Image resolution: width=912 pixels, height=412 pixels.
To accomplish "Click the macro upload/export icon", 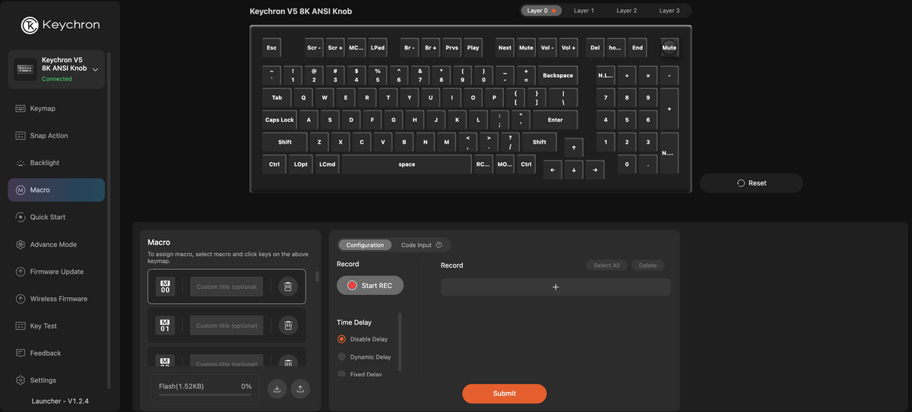I will (x=300, y=388).
